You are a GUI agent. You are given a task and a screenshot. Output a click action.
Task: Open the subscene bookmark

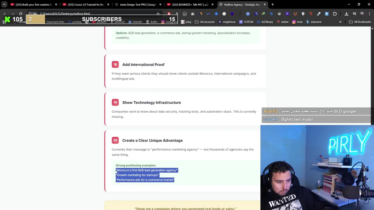pos(314,22)
